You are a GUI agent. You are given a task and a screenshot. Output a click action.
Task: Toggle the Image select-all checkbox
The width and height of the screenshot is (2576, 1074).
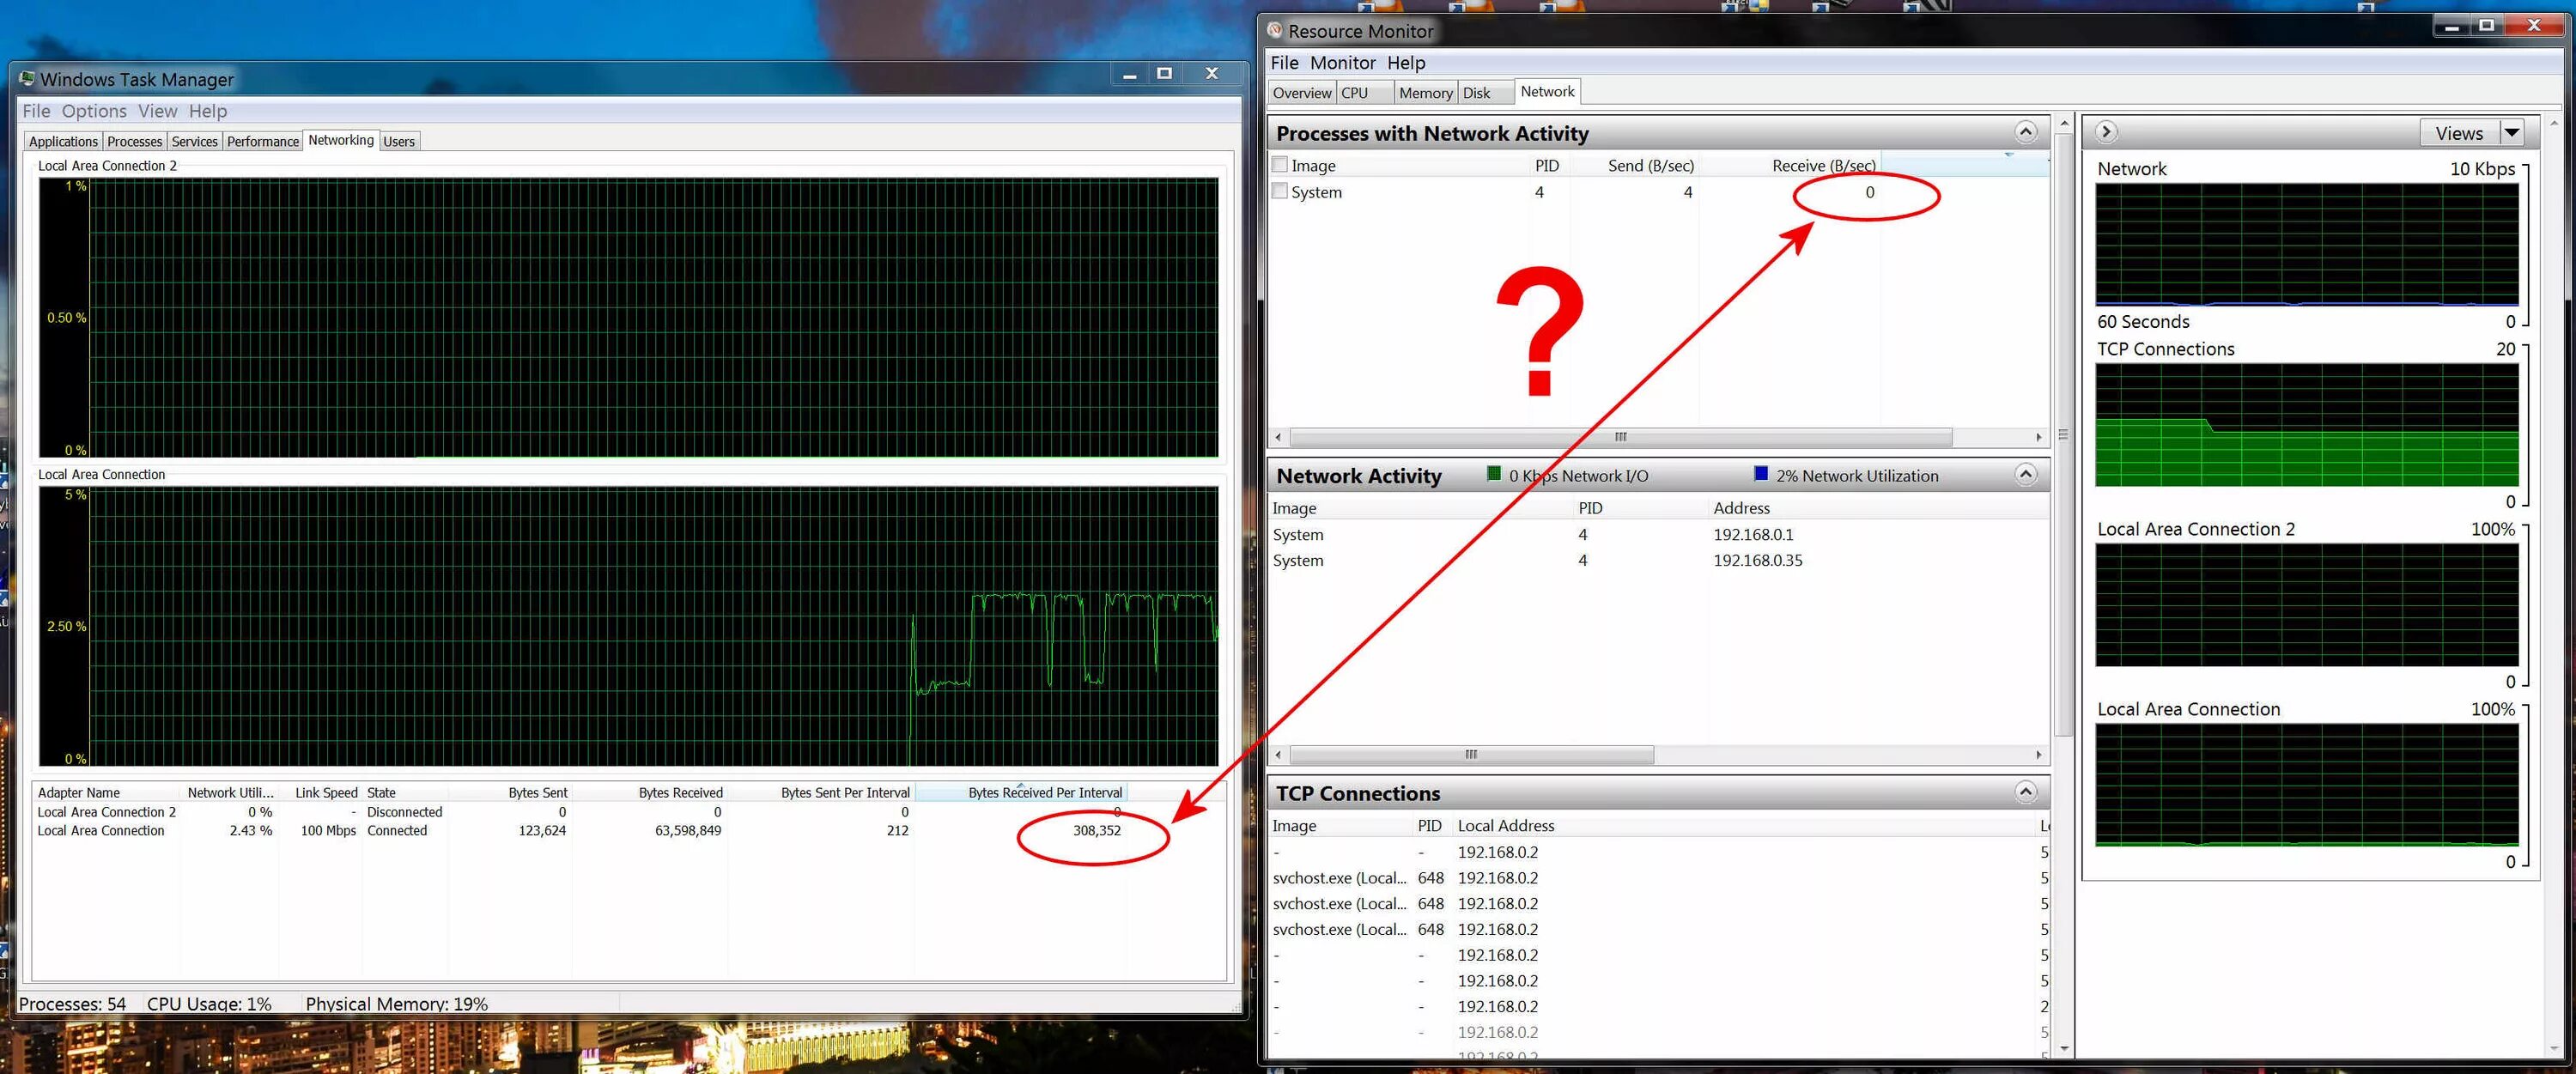pyautogui.click(x=1279, y=165)
